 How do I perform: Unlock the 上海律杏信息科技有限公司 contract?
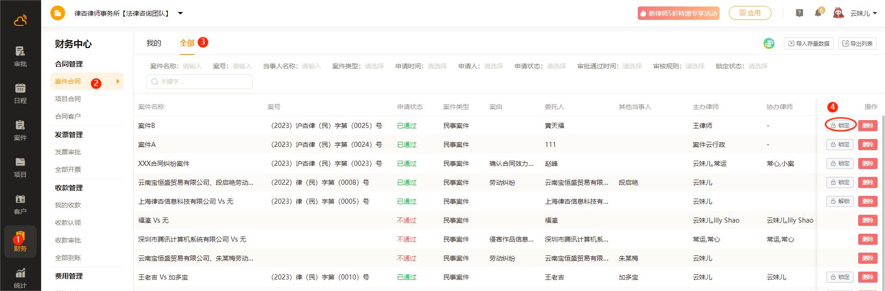[840, 201]
